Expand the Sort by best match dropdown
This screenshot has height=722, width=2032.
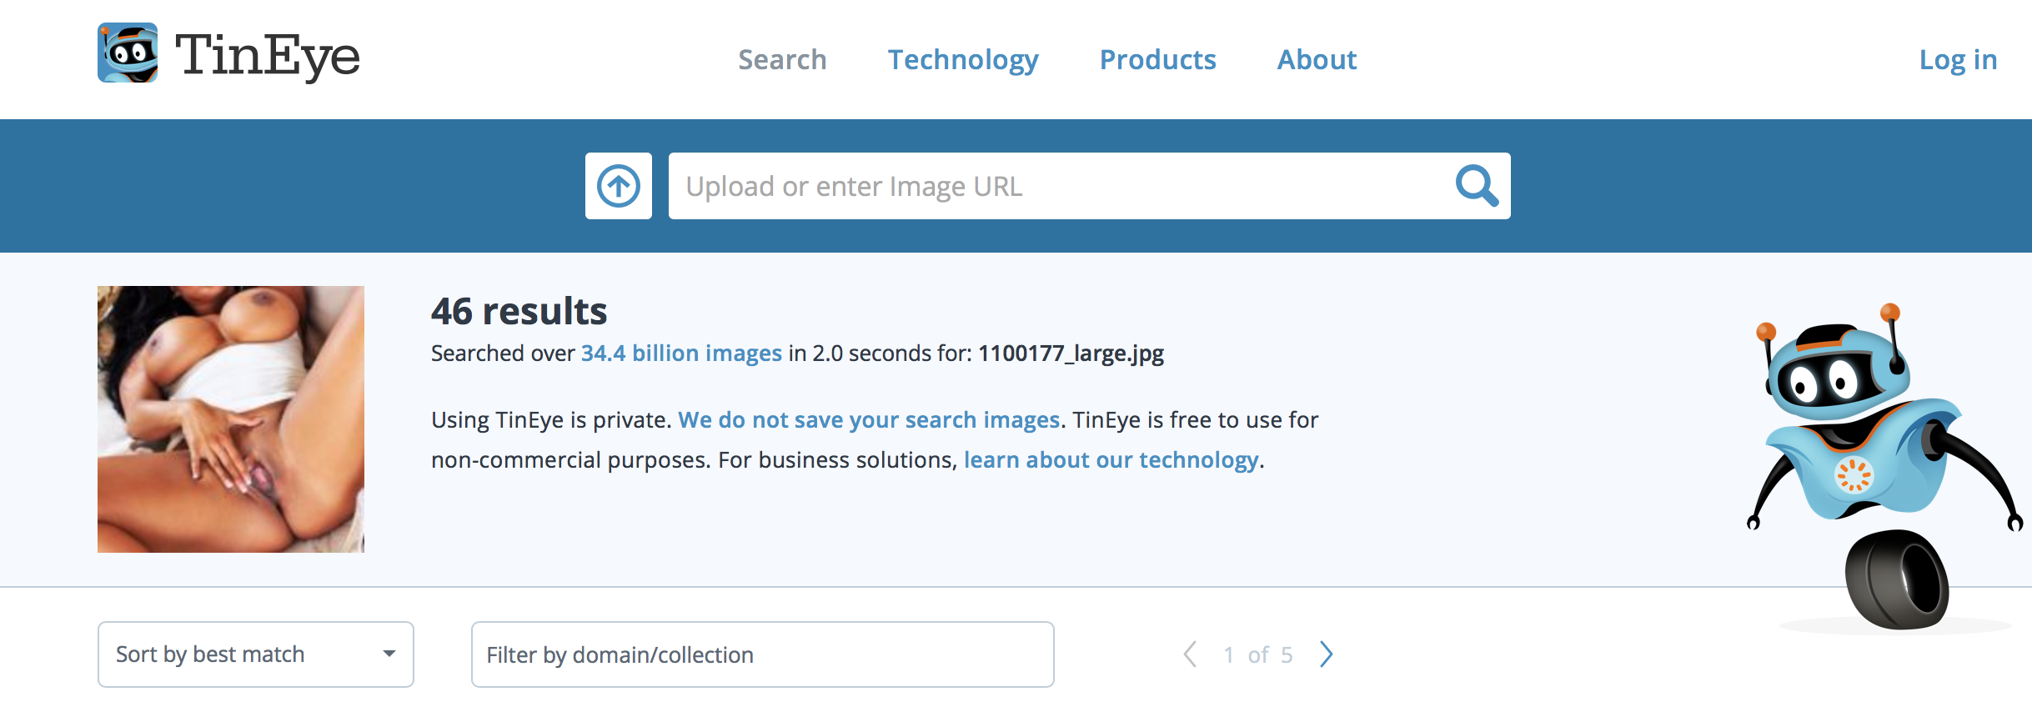pyautogui.click(x=256, y=654)
